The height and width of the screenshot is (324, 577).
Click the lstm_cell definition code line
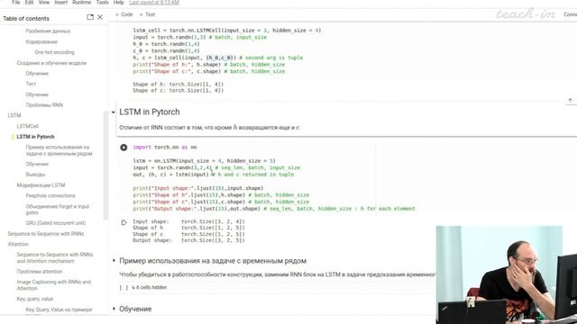[226, 31]
